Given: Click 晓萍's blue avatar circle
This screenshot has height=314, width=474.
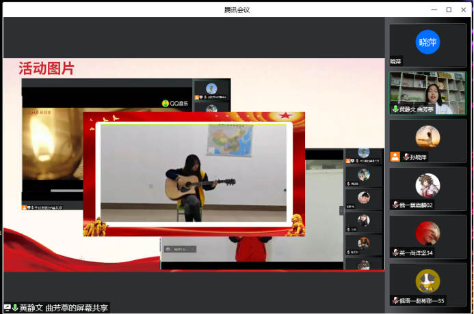Looking at the screenshot, I should pyautogui.click(x=427, y=42).
